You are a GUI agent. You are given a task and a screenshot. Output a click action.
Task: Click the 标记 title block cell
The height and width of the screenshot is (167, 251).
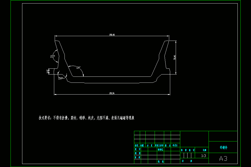point(137,145)
